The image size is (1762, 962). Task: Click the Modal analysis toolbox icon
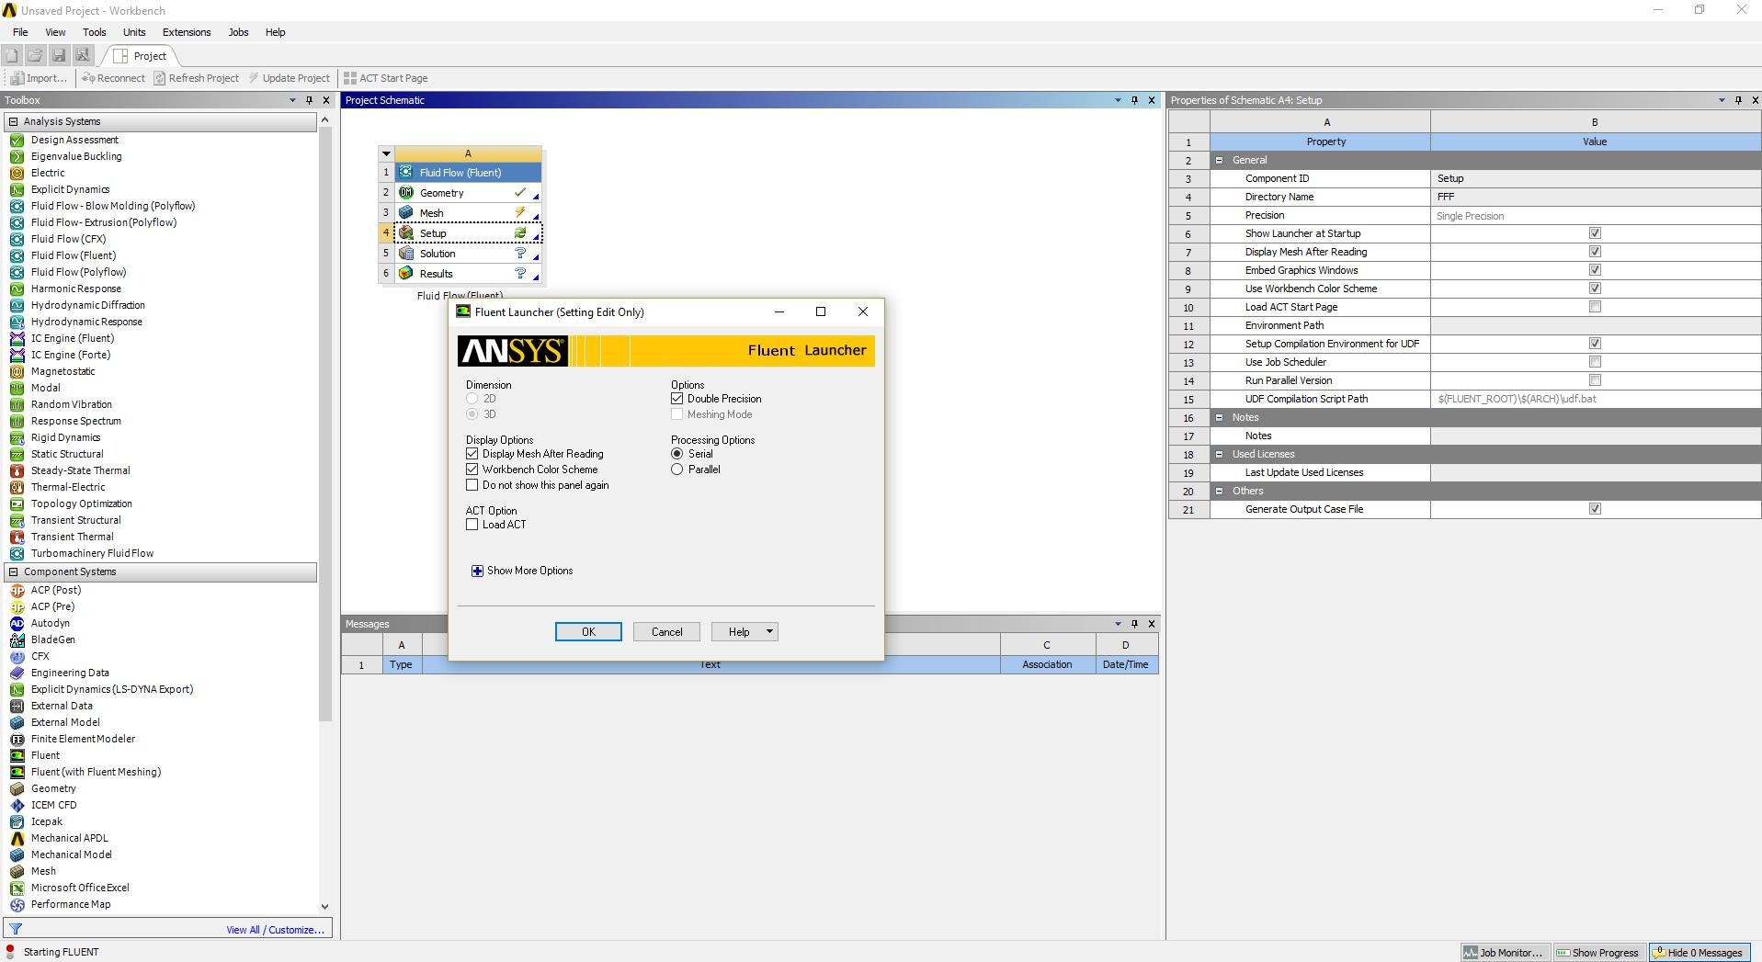(17, 388)
